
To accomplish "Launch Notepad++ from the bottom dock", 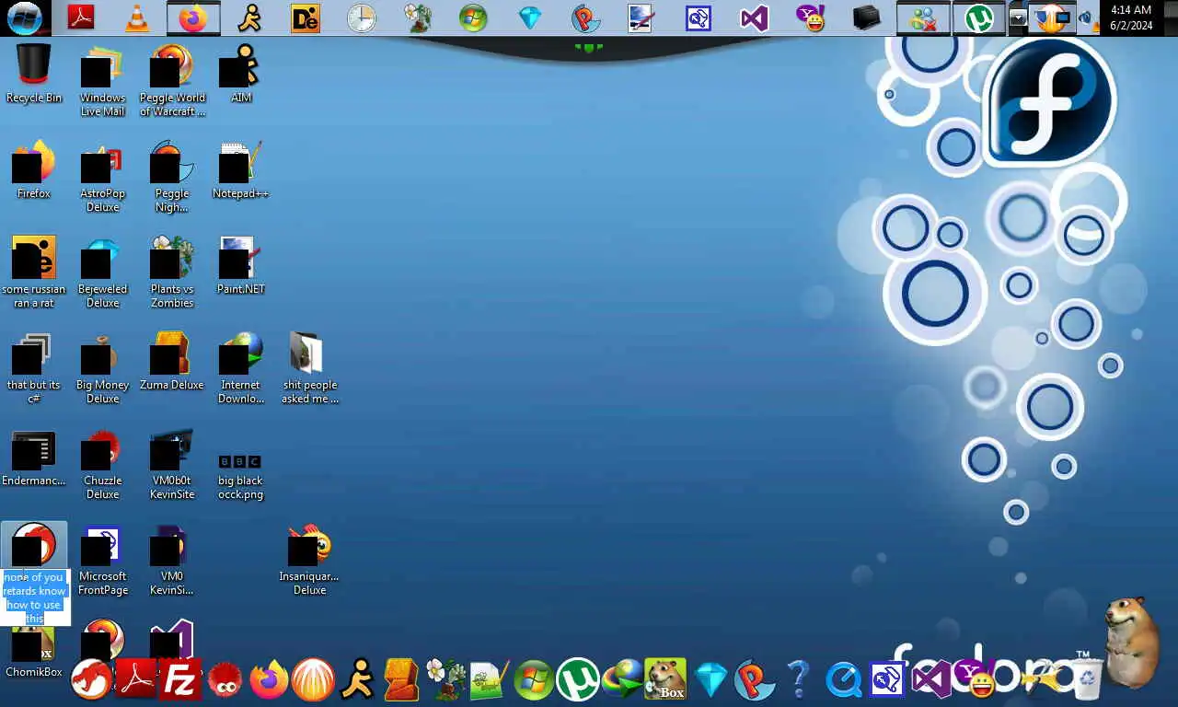I will tap(489, 681).
